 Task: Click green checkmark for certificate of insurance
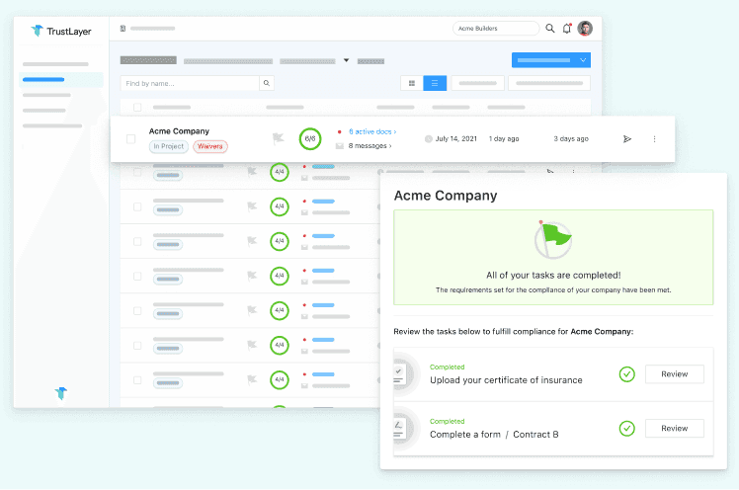[626, 374]
